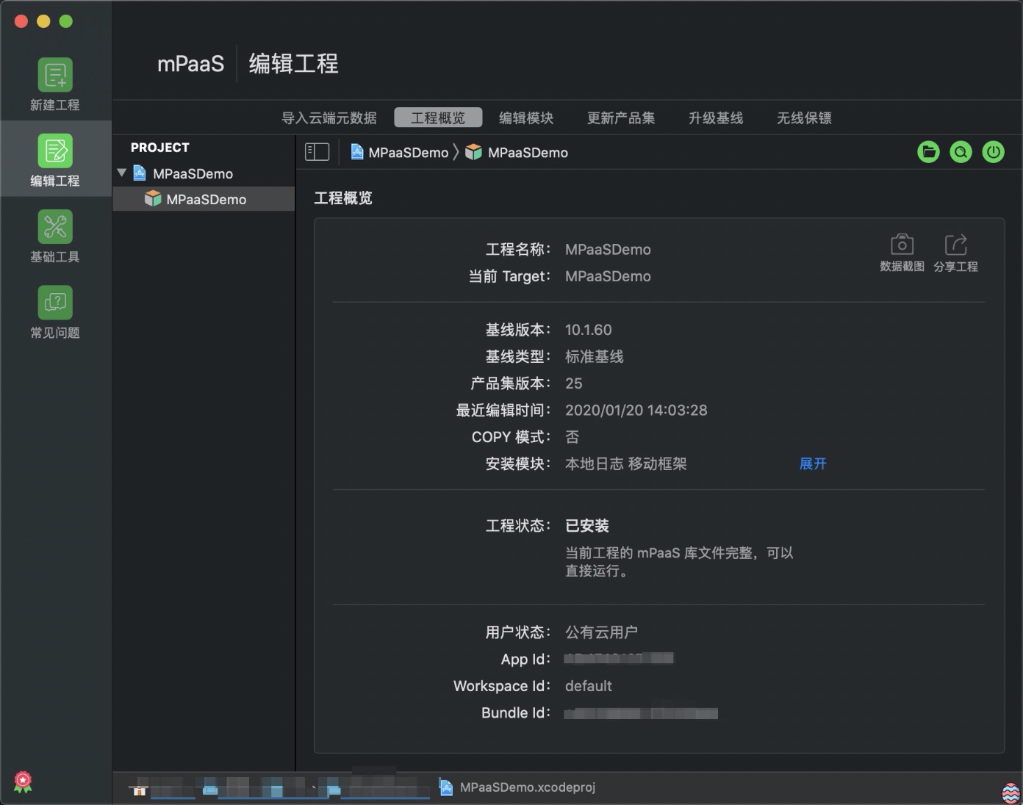Viewport: 1023px width, 805px height.
Task: Click the green power icon on the toolbar
Action: tap(994, 152)
